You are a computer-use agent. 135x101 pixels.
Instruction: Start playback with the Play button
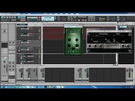pos(32,18)
